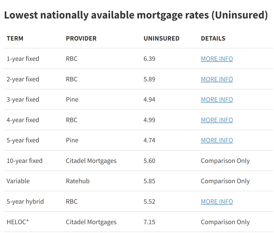
Task: Click the 7.15 HELOC rate value
Action: (x=149, y=222)
